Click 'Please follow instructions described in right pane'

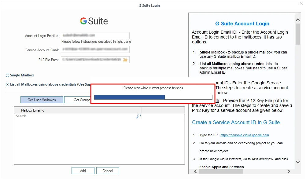[x=96, y=42]
